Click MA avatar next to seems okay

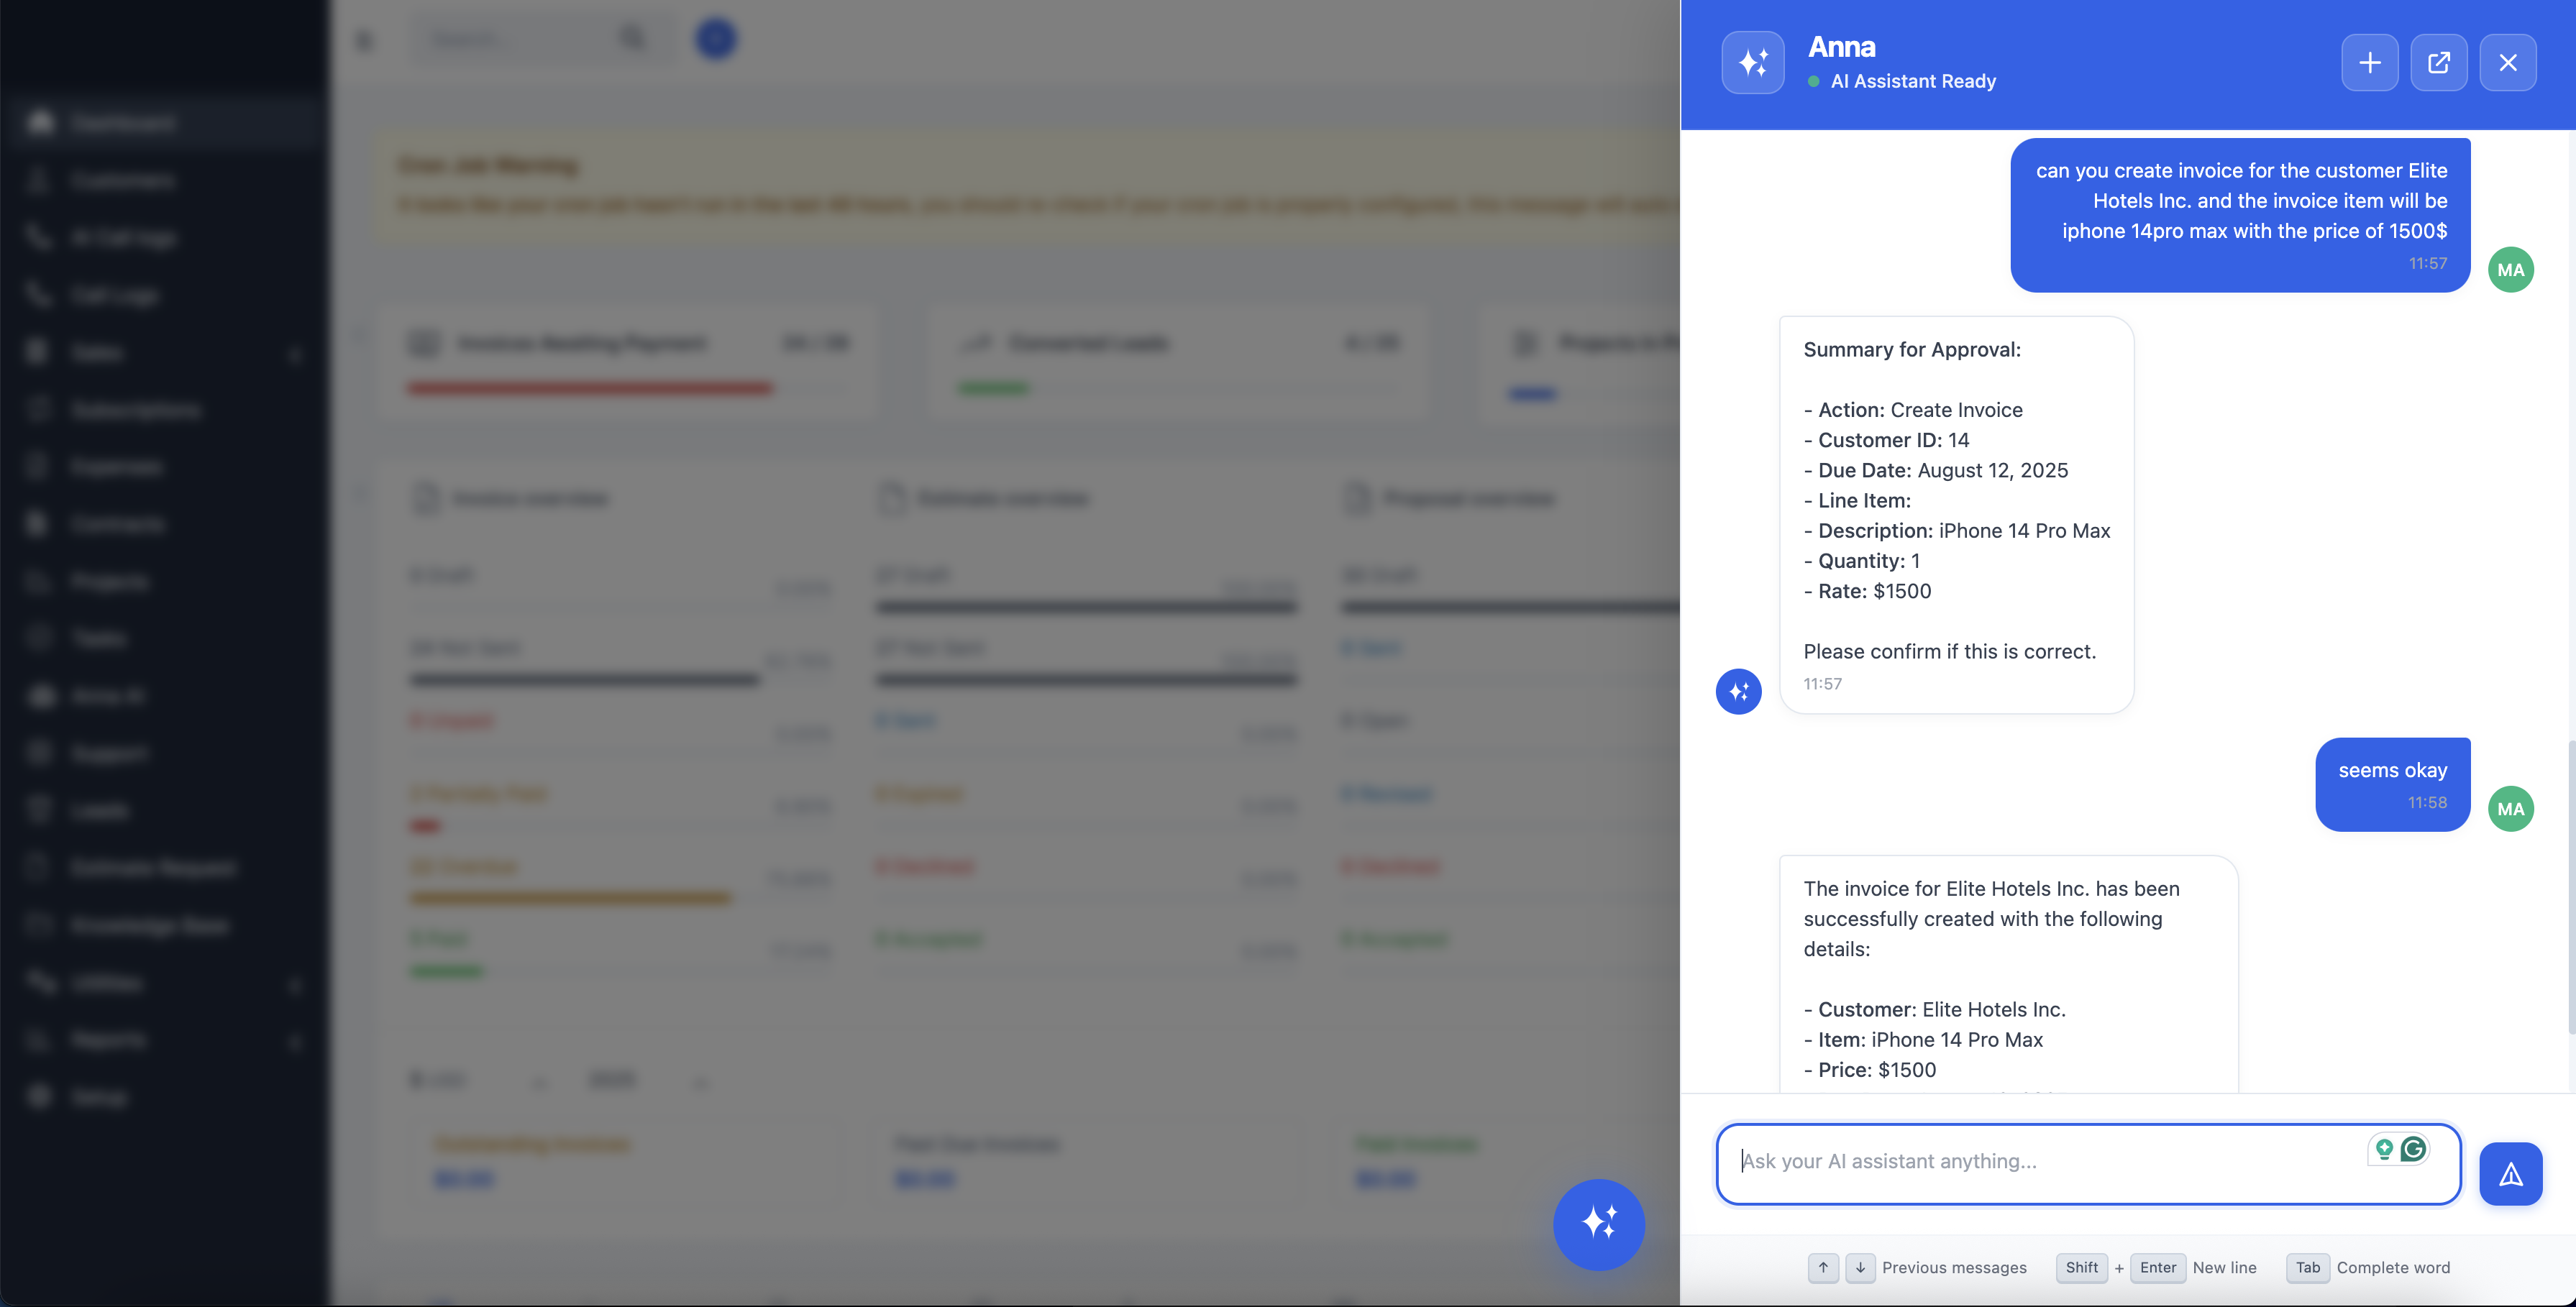(2510, 809)
